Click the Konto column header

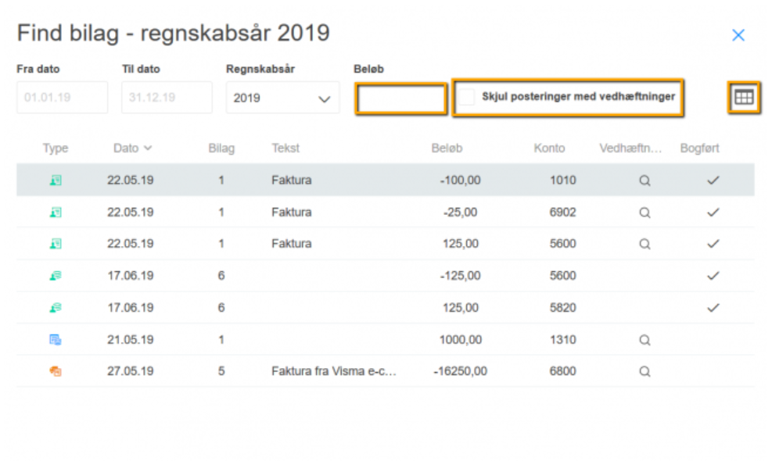coord(549,148)
